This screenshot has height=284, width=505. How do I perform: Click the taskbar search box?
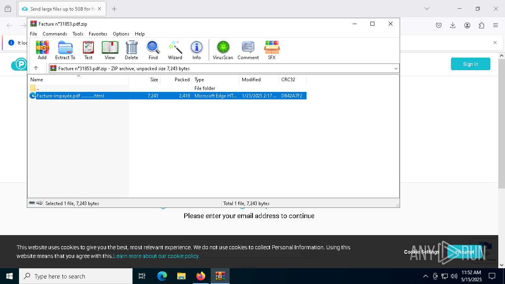[76, 276]
